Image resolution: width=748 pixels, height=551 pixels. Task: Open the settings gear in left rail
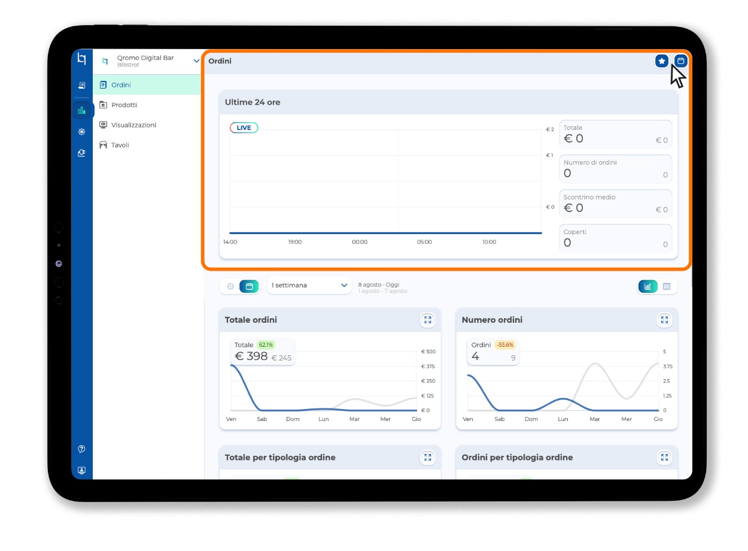pos(82,132)
